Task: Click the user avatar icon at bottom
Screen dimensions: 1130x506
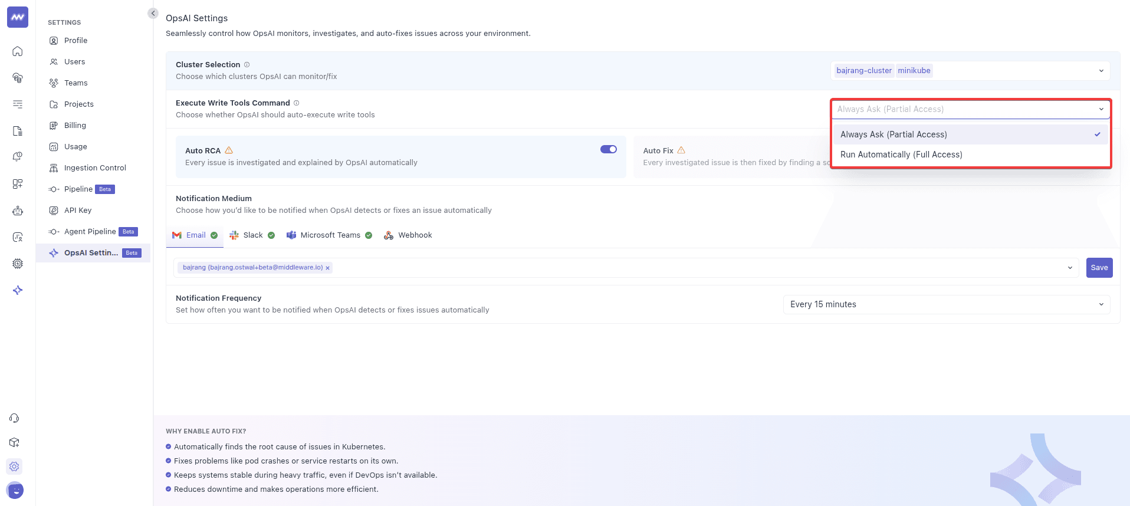Action: click(15, 490)
